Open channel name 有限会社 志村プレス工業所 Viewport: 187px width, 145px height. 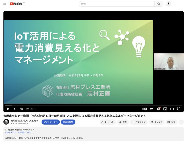(x=25, y=121)
